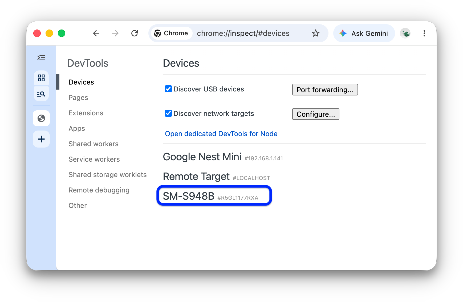Click the Discover USB devices label

click(209, 89)
